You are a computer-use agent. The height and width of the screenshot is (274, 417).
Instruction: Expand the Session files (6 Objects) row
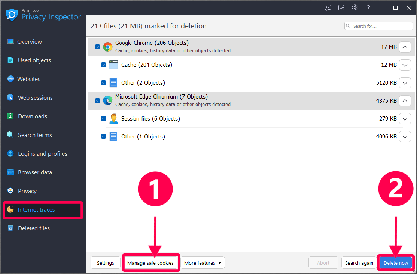405,119
